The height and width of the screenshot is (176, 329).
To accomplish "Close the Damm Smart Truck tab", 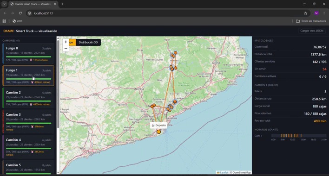I will pos(55,4).
